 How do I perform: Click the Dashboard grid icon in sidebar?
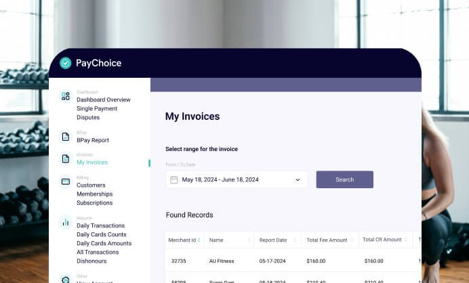[66, 96]
